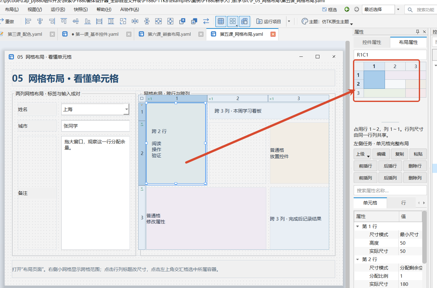The image size is (437, 288).
Task: Toggle the four-squares layout mode button
Action: [233, 21]
